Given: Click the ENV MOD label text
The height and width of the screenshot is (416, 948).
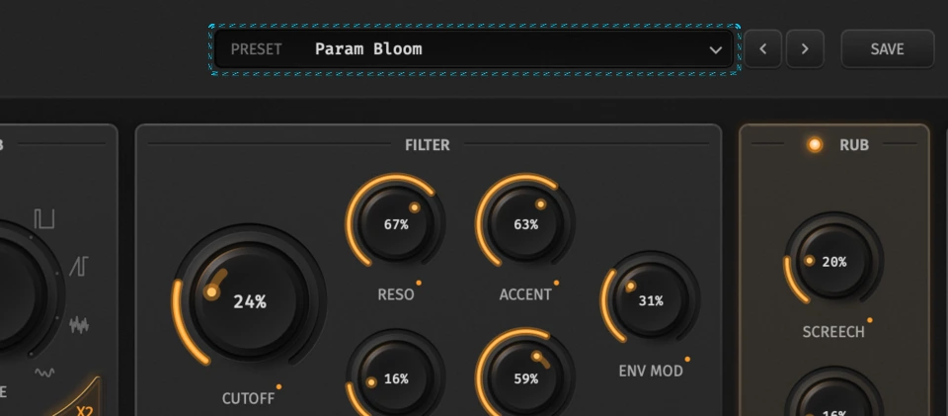Looking at the screenshot, I should coord(651,371).
